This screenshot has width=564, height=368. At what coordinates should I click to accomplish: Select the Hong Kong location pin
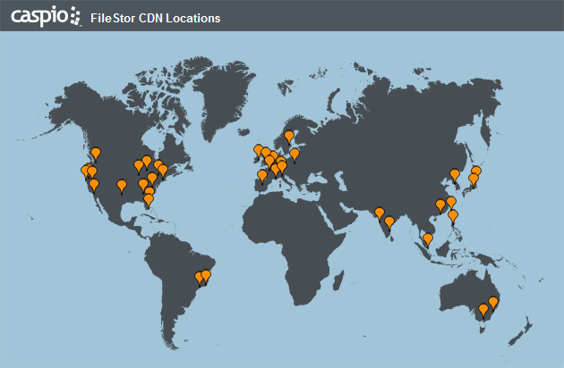(440, 205)
